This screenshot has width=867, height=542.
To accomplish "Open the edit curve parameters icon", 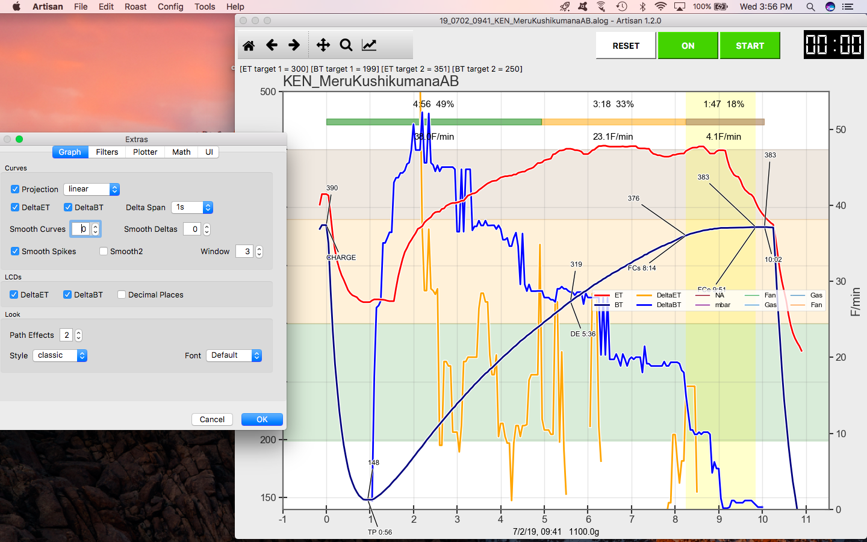I will (369, 45).
